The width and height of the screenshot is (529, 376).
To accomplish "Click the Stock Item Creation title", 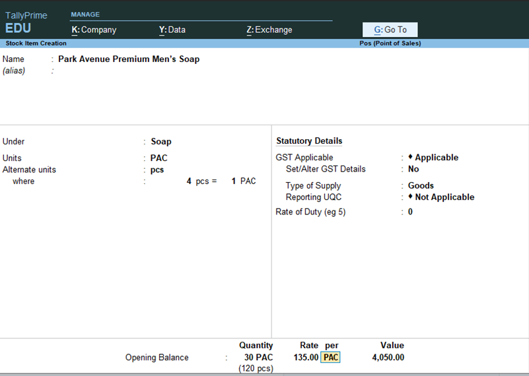I will [x=36, y=43].
